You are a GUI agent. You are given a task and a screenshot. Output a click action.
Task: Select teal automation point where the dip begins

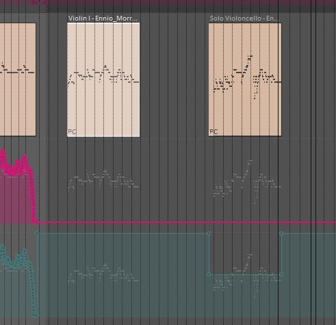point(209,233)
